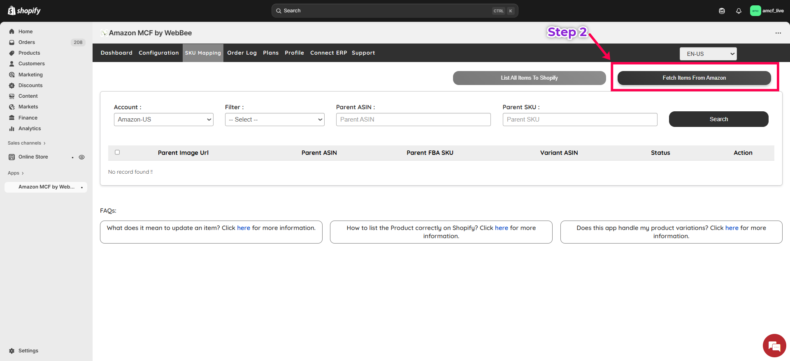Open the Configuration tab

click(x=158, y=53)
